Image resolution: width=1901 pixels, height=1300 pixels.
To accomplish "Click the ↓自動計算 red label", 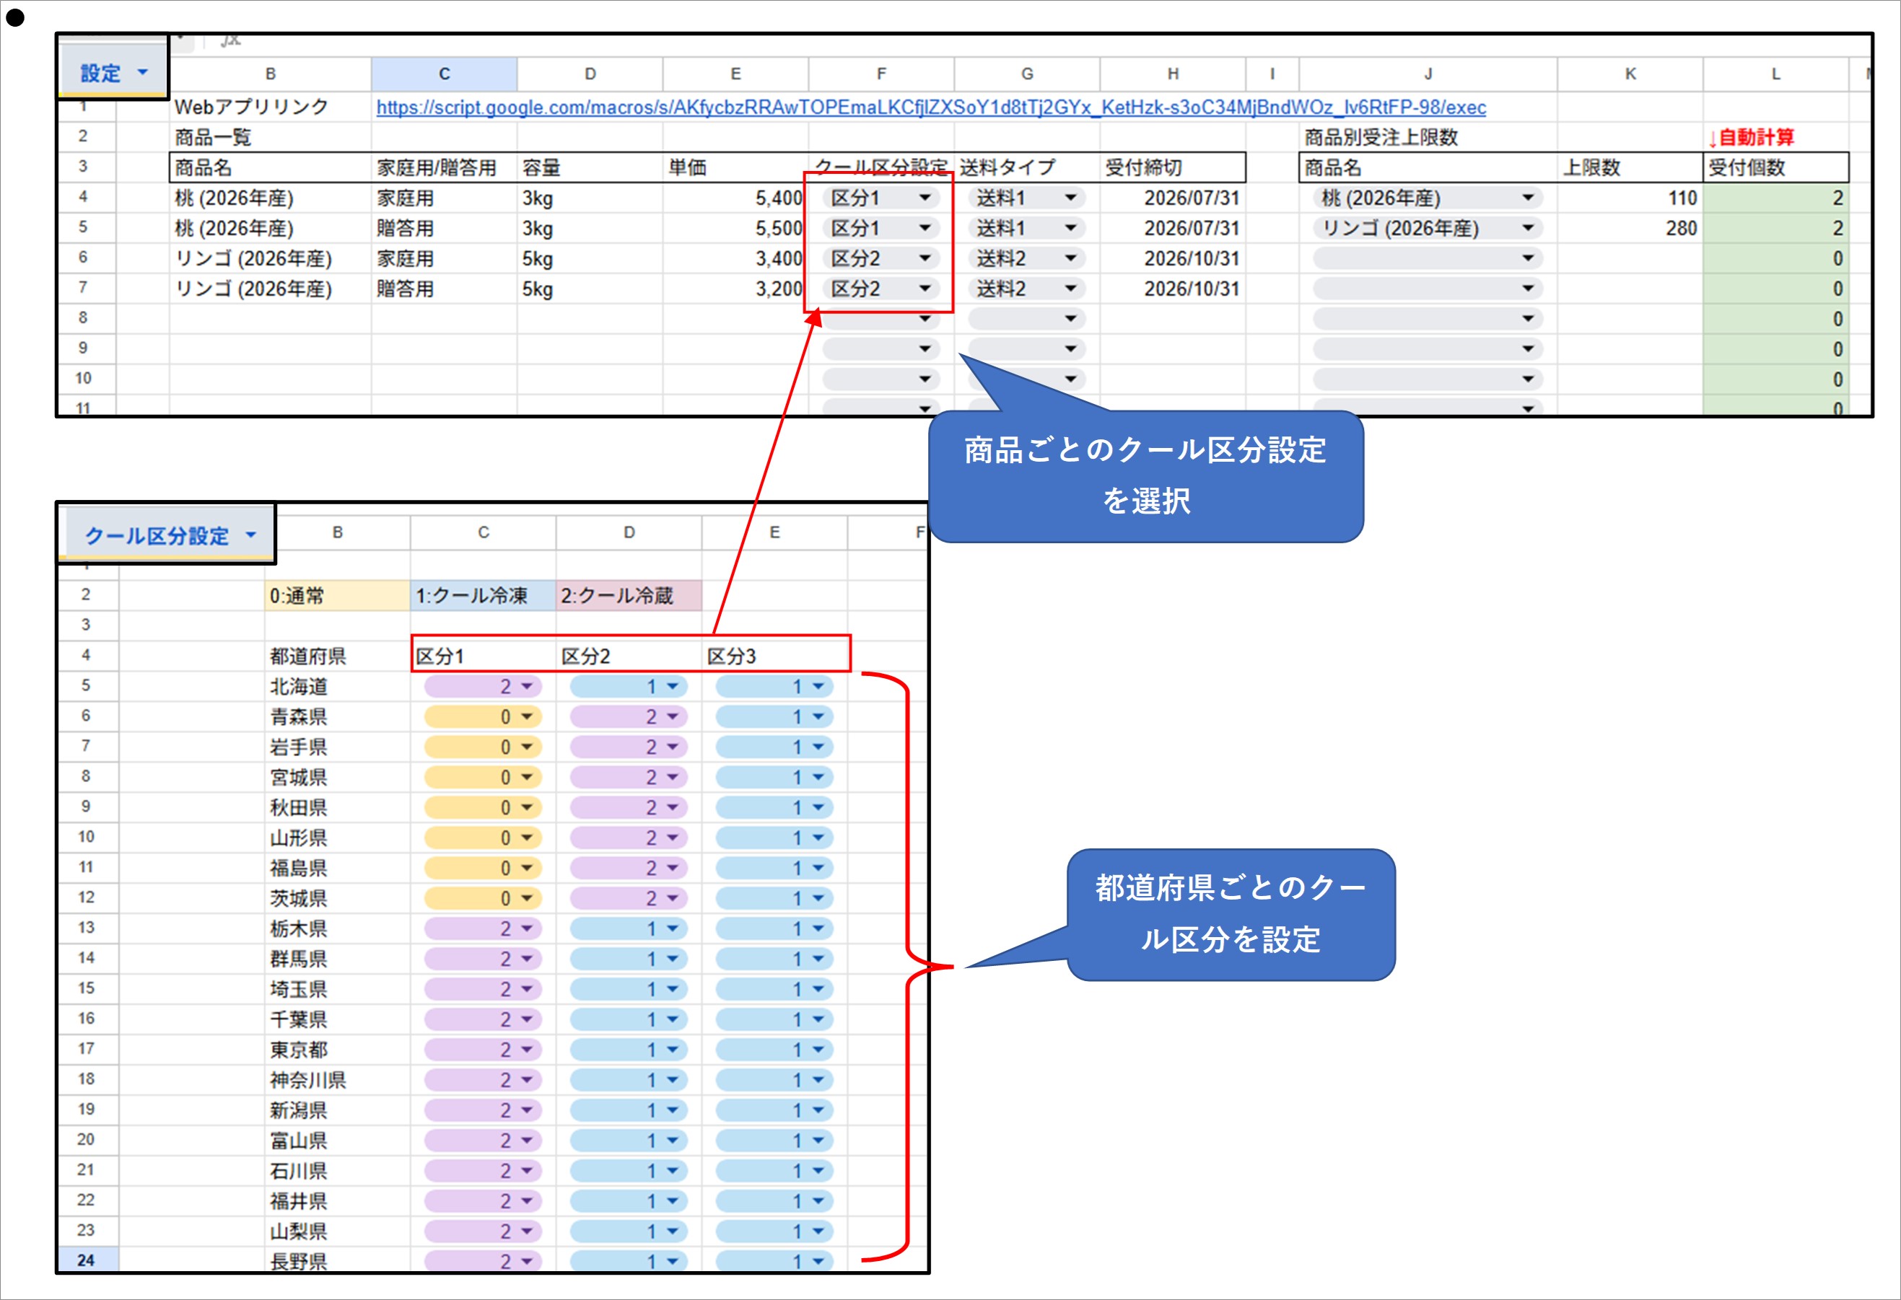I will point(1752,137).
